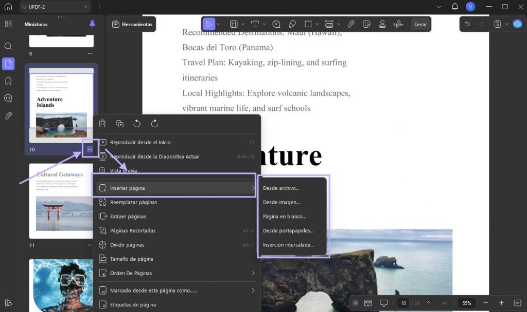Select the stamp tool
Screen dimensions: 527x312
(x=382, y=24)
